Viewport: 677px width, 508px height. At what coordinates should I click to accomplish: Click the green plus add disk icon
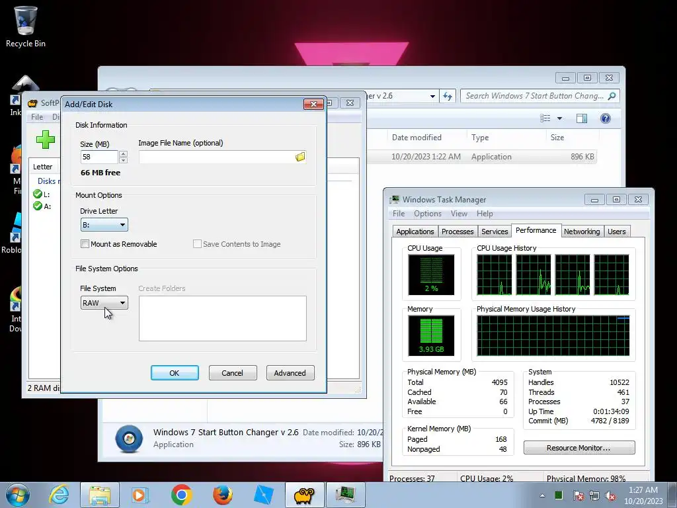(46, 140)
